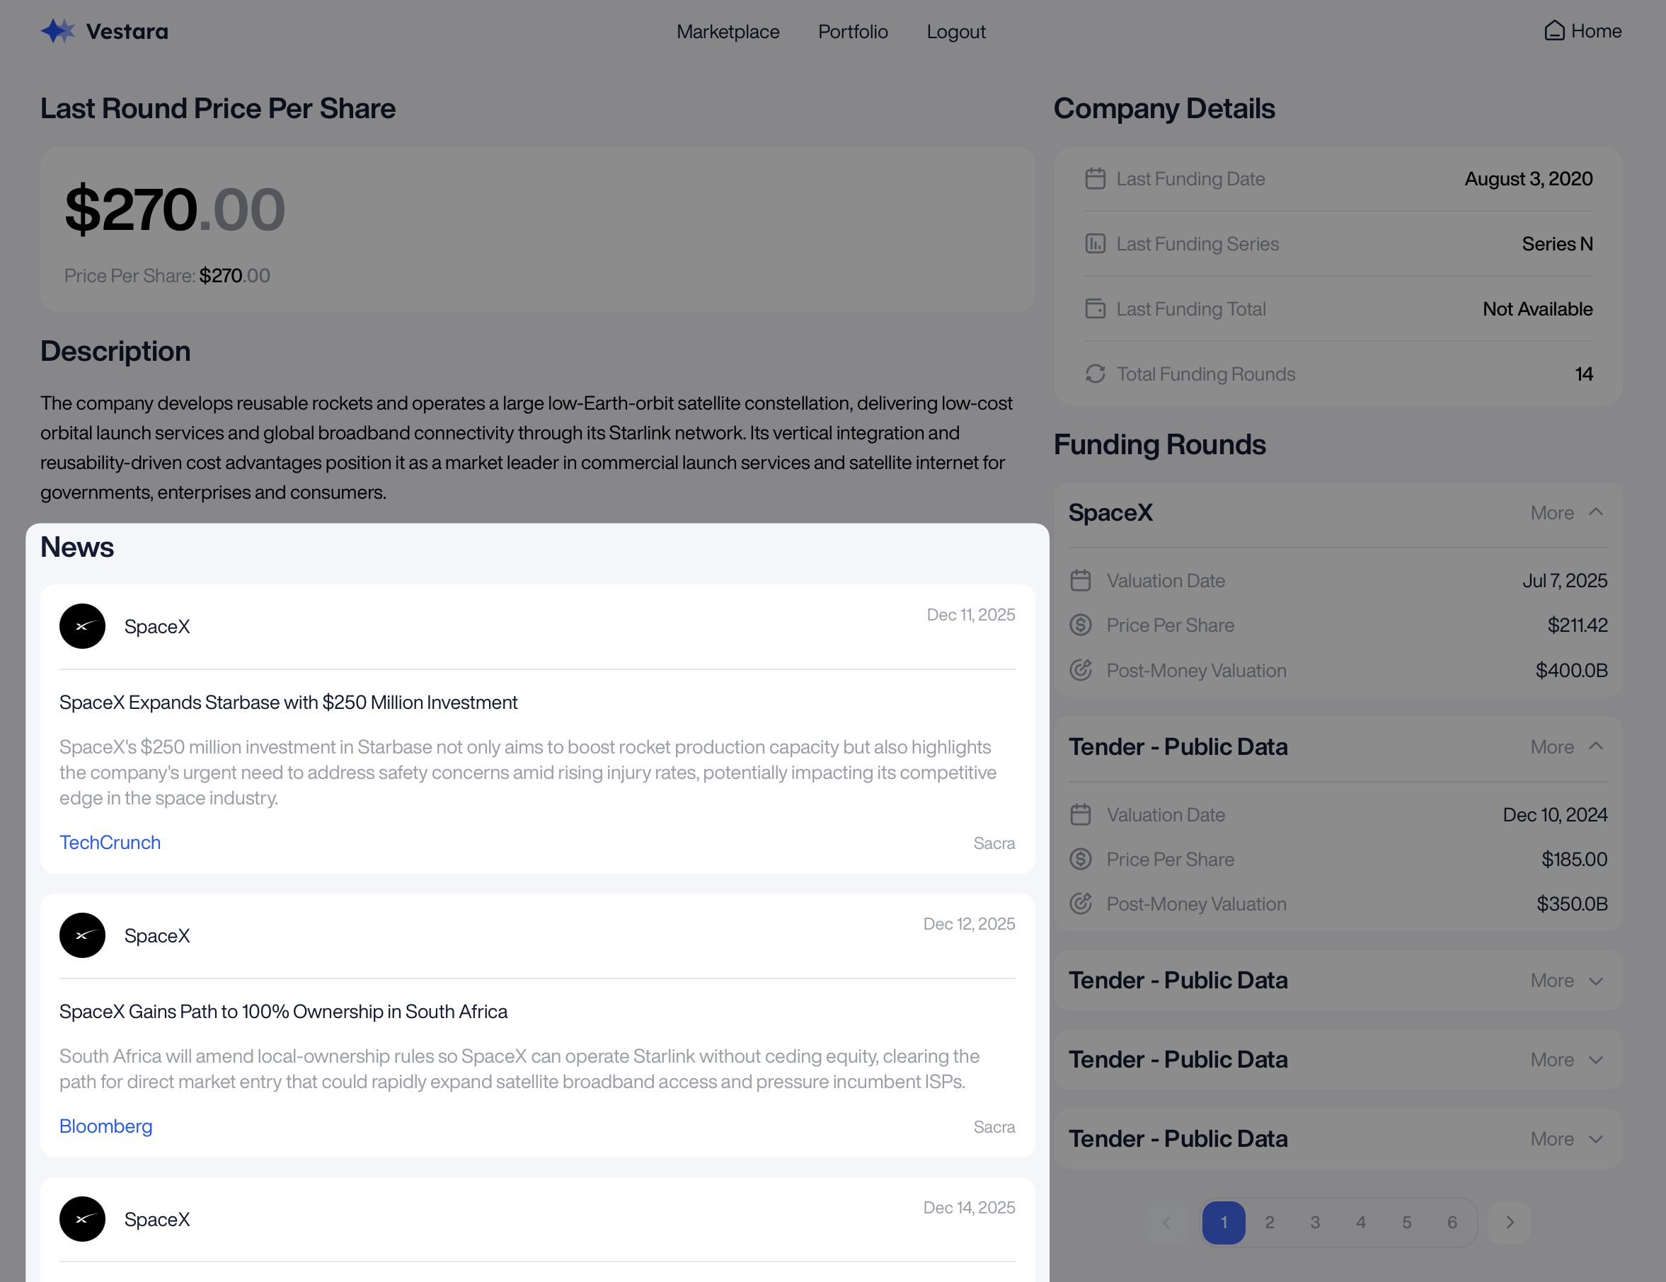
Task: Click the Home house icon
Action: [x=1554, y=30]
